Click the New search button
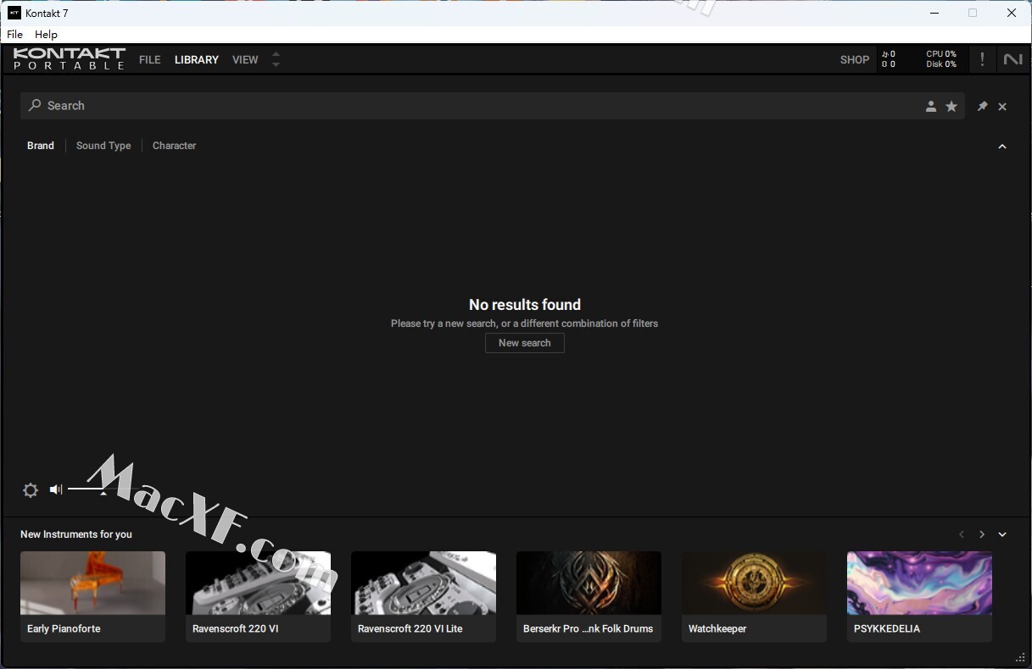Viewport: 1032px width, 669px height. click(x=525, y=343)
